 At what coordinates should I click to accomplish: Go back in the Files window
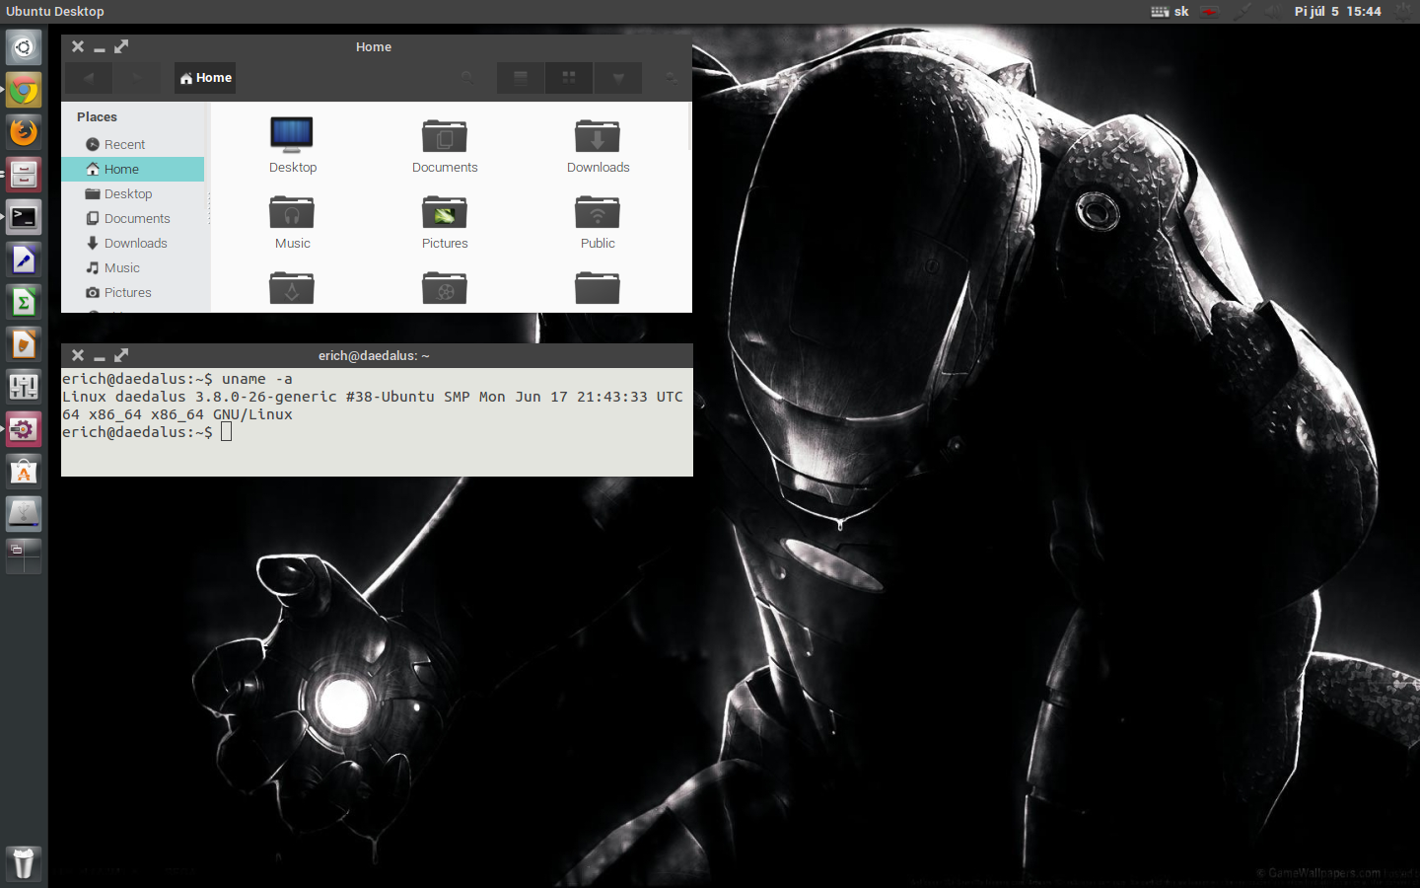(x=89, y=78)
